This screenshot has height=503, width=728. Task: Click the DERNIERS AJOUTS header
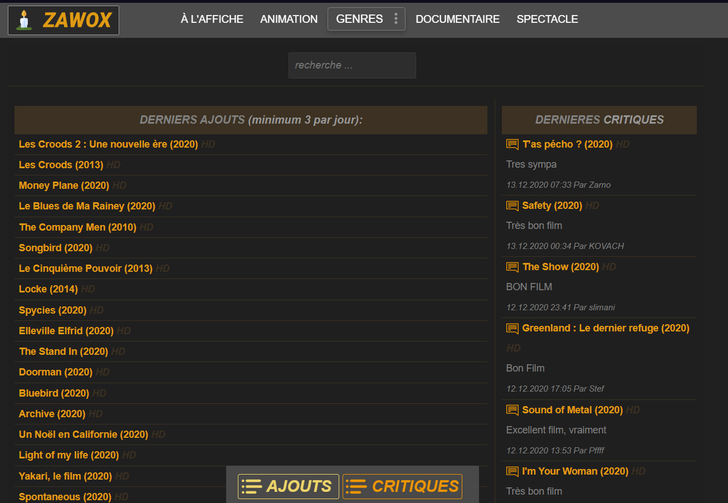click(251, 120)
